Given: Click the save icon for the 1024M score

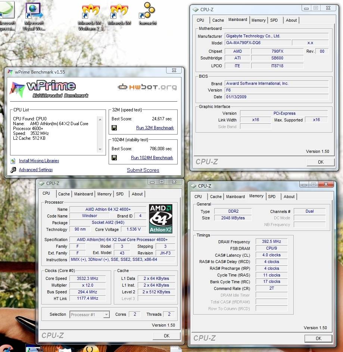Looking at the screenshot, I should coord(114,158).
